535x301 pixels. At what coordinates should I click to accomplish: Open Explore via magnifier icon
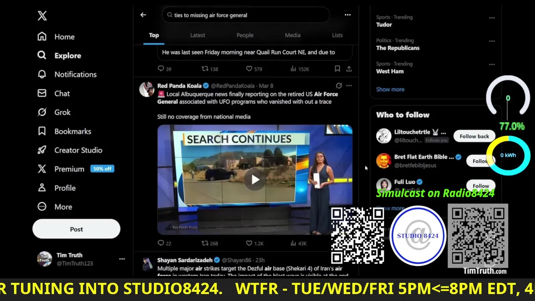coord(42,56)
